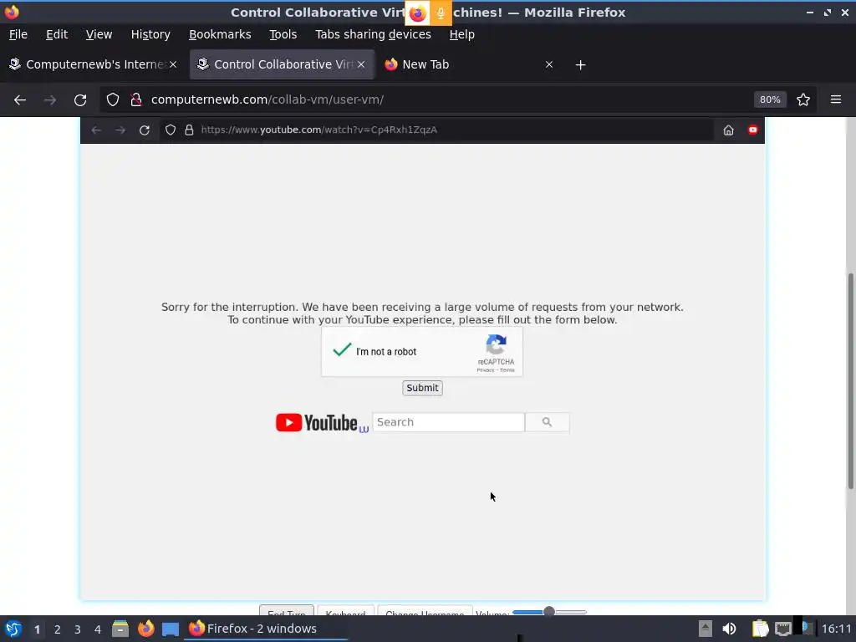Open the clipboard tray icon
Viewport: 856px width, 642px height.
pos(760,629)
